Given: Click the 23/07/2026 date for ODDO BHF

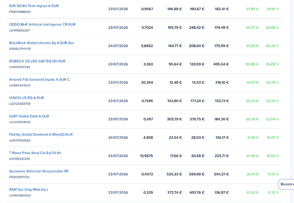Looking at the screenshot, I should 118,28.
